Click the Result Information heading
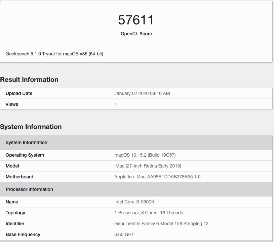The image size is (274, 242). 29,79
